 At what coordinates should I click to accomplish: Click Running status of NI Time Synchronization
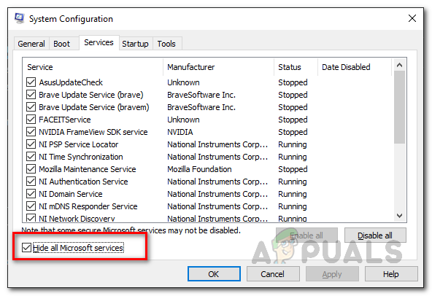[293, 157]
